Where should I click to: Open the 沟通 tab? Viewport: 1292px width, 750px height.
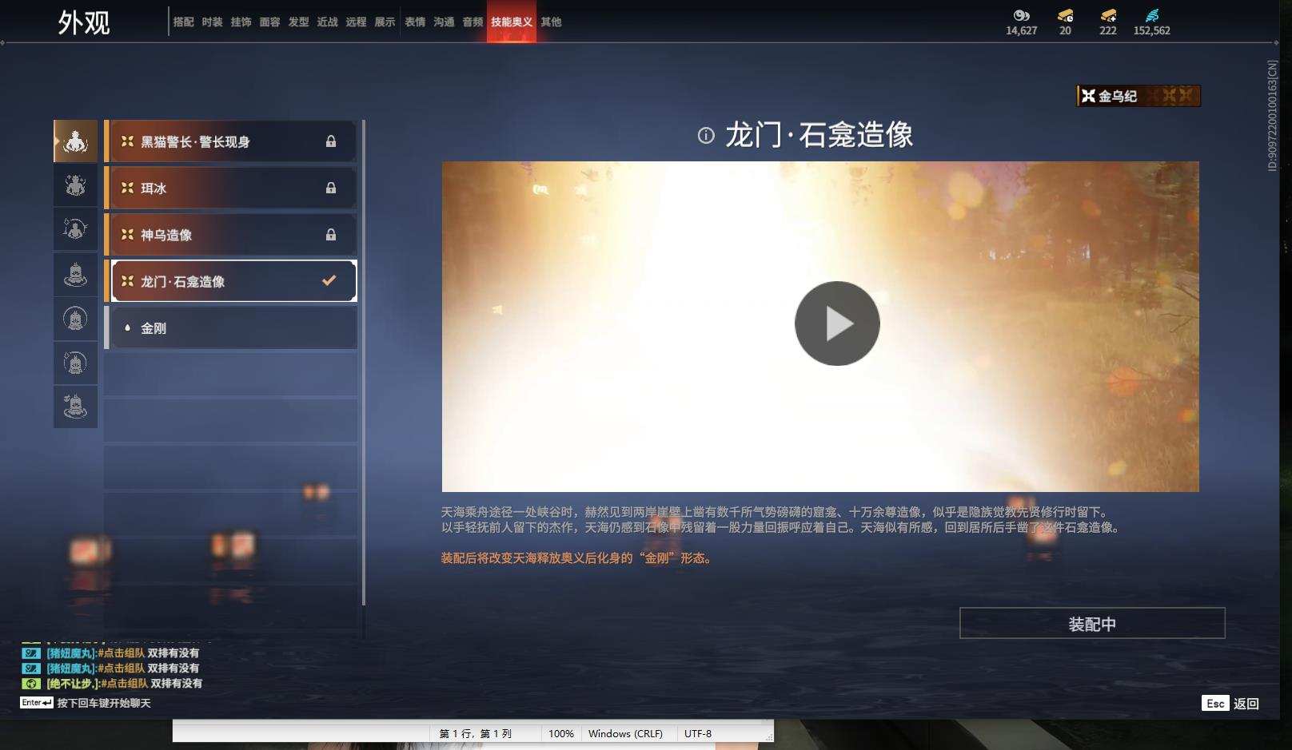coord(444,22)
